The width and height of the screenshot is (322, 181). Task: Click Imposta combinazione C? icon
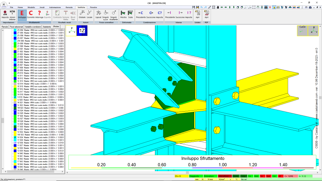point(159,14)
